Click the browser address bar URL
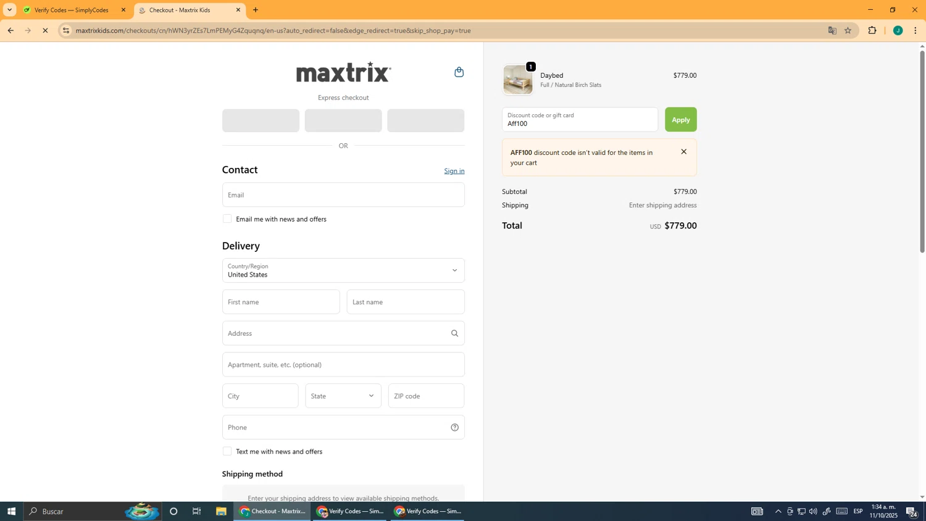Image resolution: width=926 pixels, height=521 pixels. [273, 30]
